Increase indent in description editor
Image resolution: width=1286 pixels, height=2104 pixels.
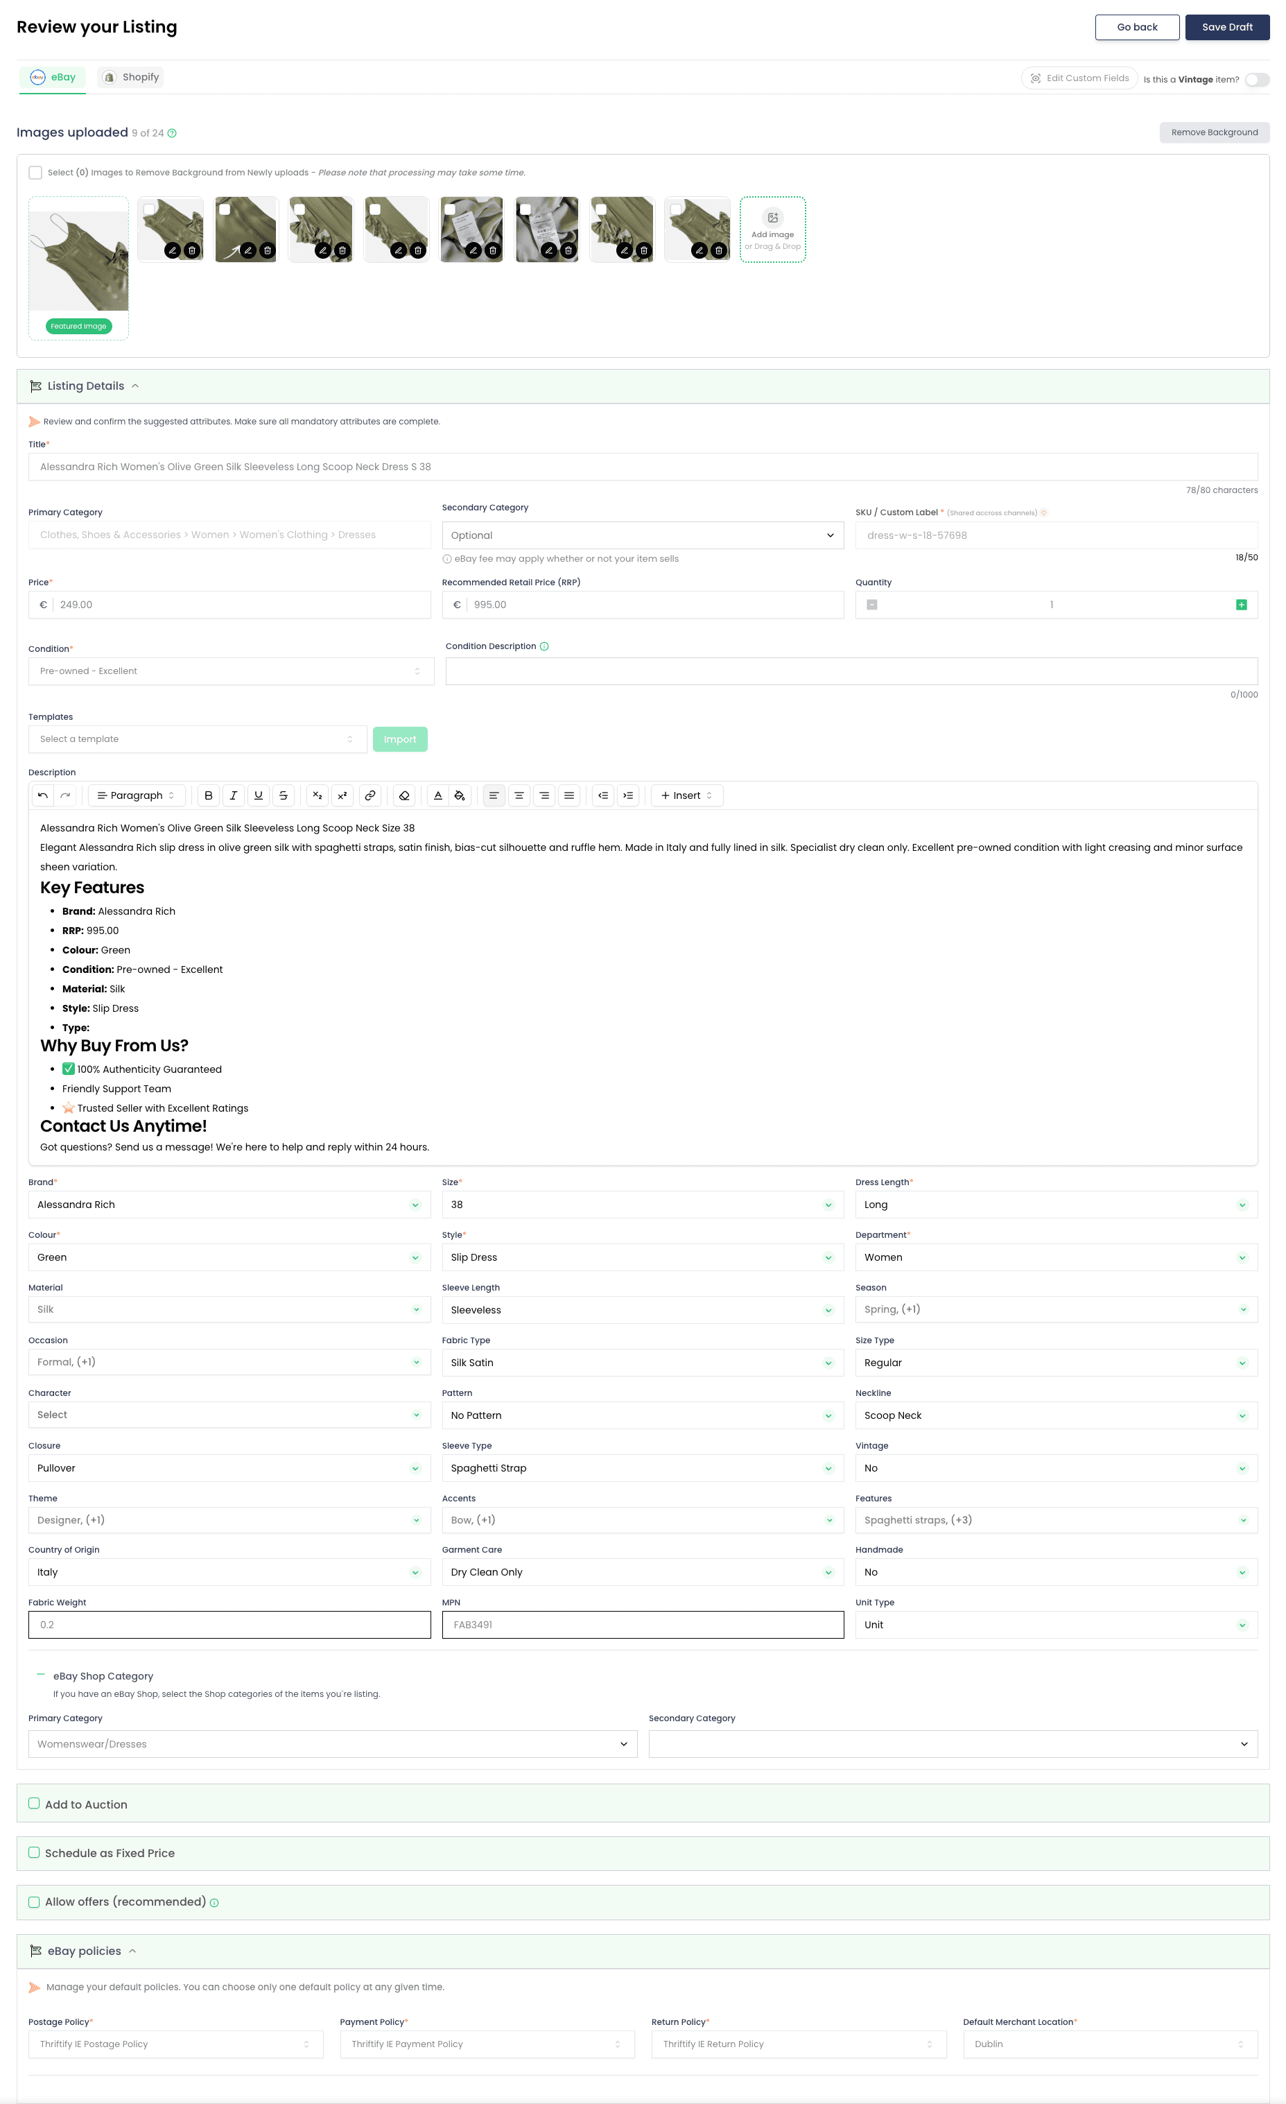[x=627, y=795]
